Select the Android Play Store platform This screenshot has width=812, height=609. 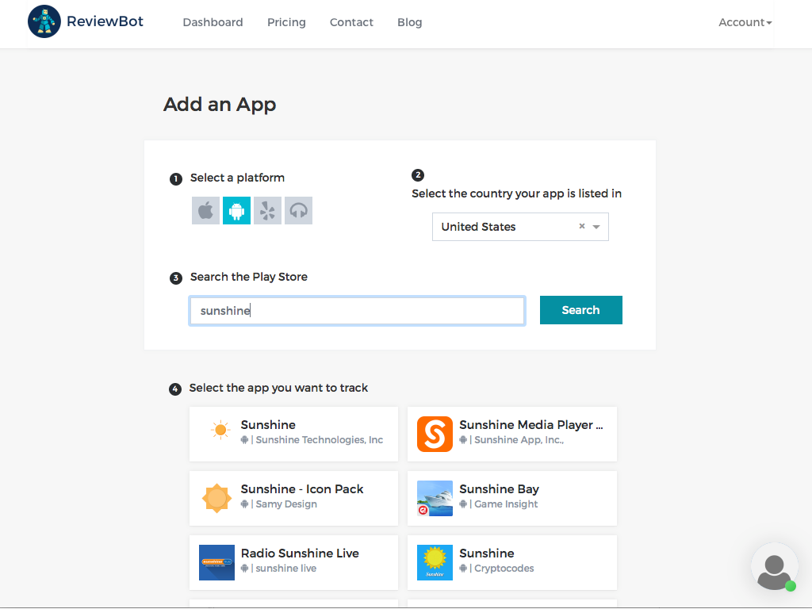point(236,211)
